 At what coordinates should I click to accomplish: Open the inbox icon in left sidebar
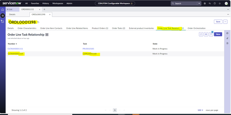point(3,21)
